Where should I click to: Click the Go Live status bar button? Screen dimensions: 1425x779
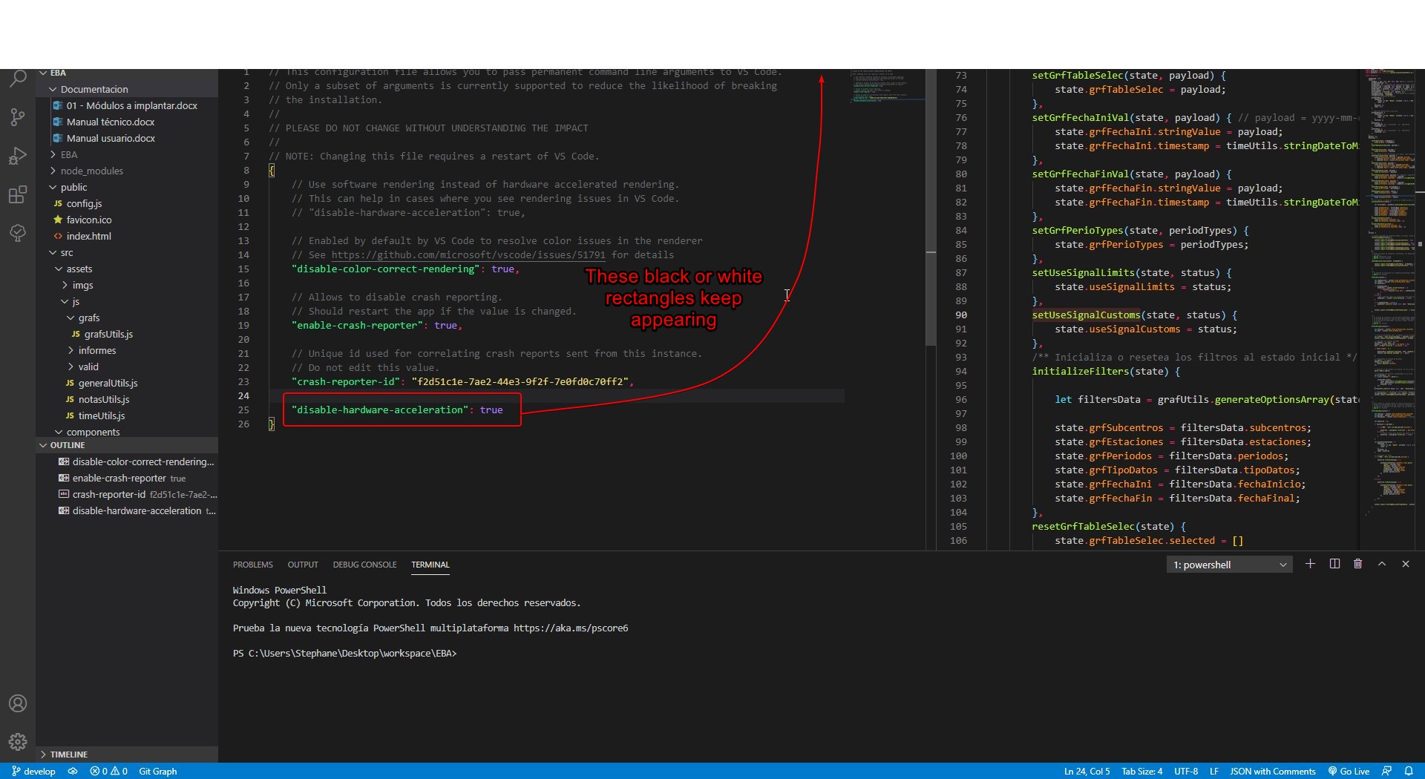[x=1349, y=771]
